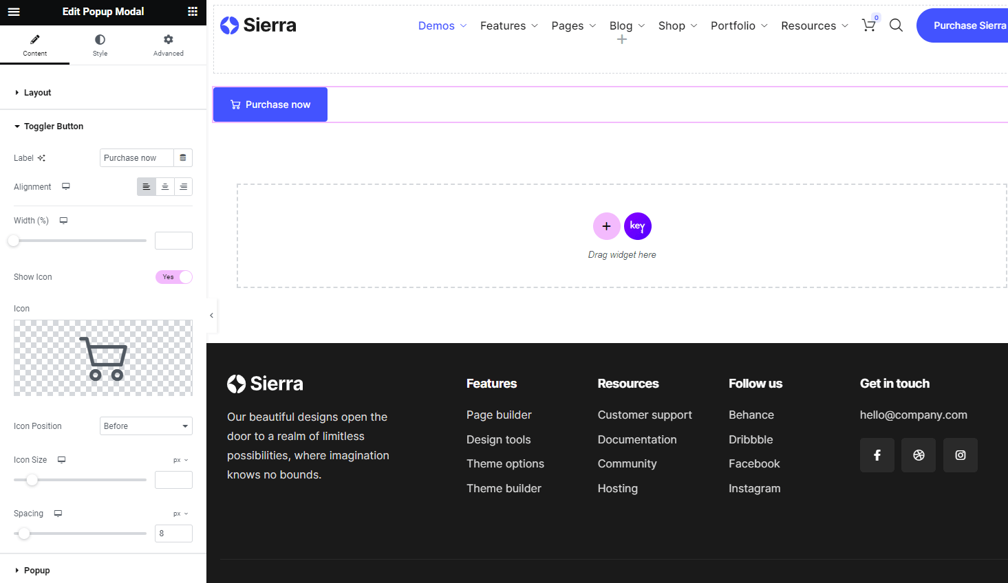The width and height of the screenshot is (1008, 583).
Task: Collapse the editor side panel
Action: click(x=212, y=316)
